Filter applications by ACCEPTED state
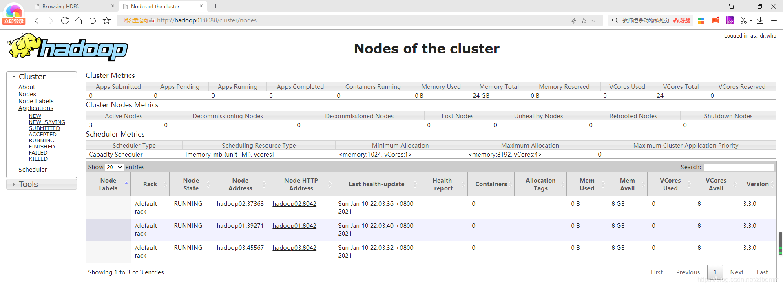783x287 pixels. click(43, 135)
